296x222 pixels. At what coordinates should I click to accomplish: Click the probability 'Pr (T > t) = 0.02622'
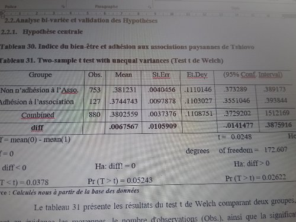pos(256,178)
